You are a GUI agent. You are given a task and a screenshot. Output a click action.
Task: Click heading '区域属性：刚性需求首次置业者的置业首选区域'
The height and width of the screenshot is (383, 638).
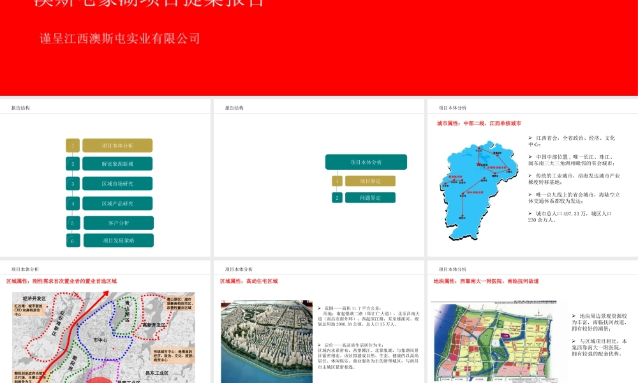coord(61,281)
